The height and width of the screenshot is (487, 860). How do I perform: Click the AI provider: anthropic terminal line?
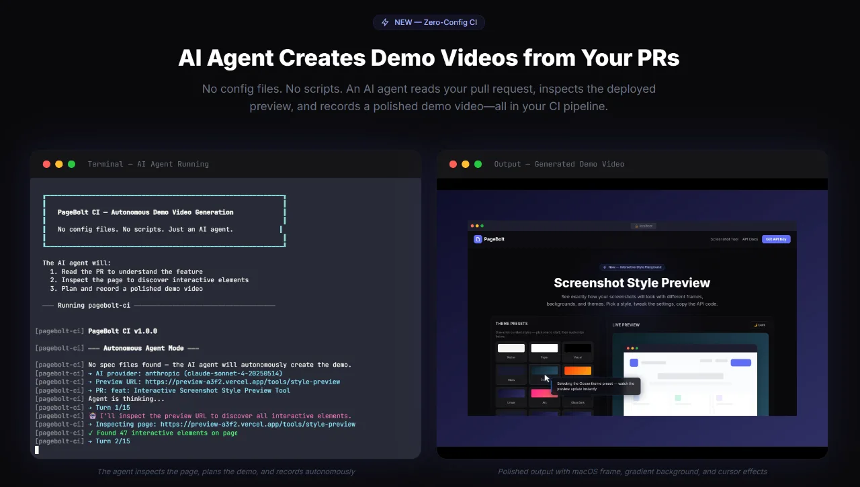pos(185,373)
